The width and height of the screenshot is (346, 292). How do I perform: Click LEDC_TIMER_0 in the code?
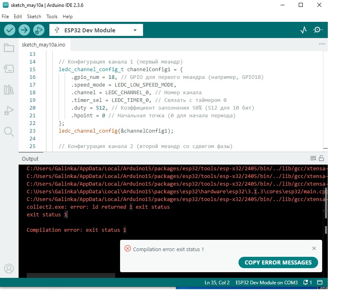(x=130, y=100)
